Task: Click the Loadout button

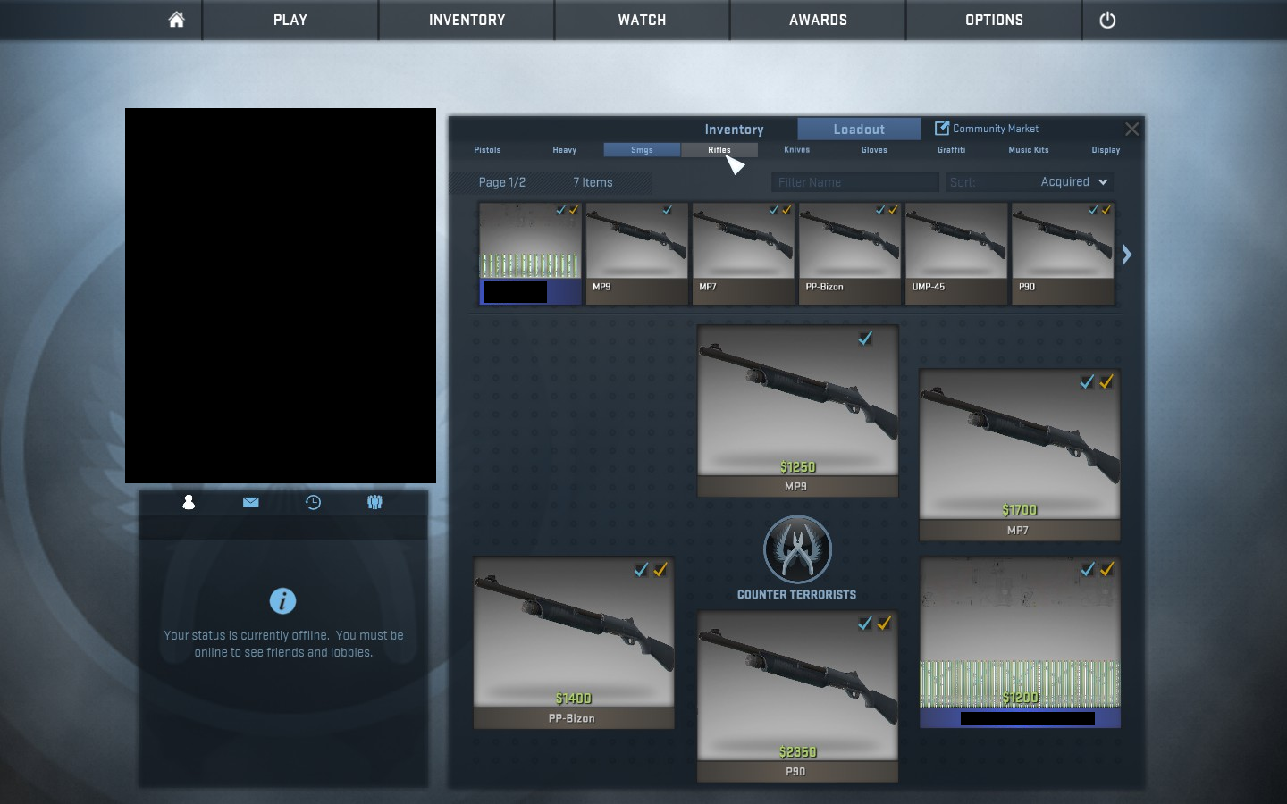Action: click(x=858, y=129)
